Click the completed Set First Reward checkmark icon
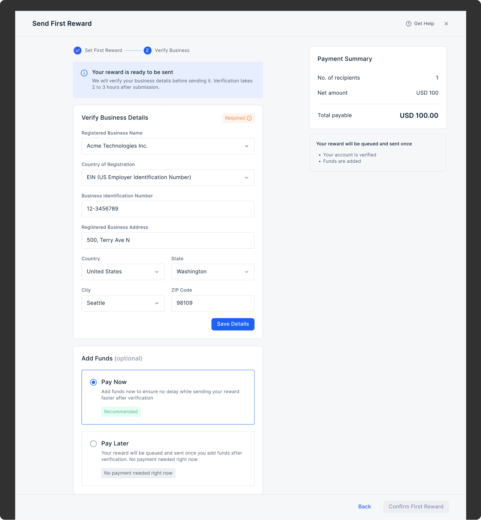Viewport: 481px width, 520px height. [x=77, y=51]
